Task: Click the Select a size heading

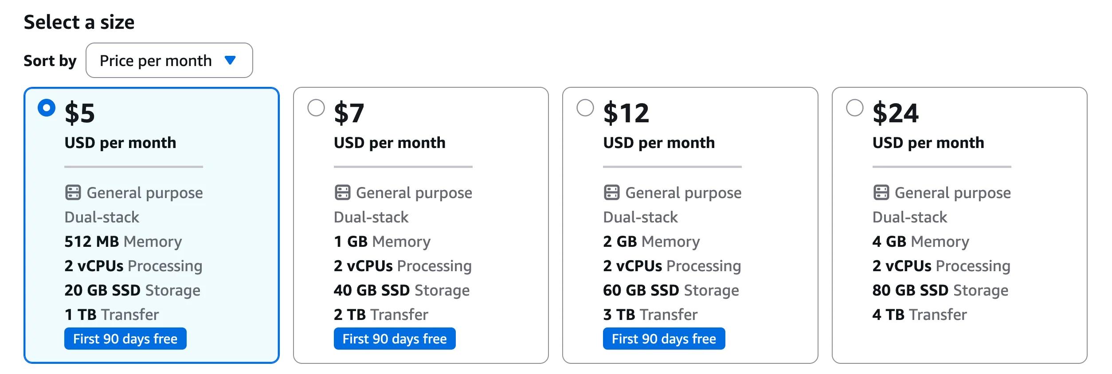Action: [x=79, y=22]
